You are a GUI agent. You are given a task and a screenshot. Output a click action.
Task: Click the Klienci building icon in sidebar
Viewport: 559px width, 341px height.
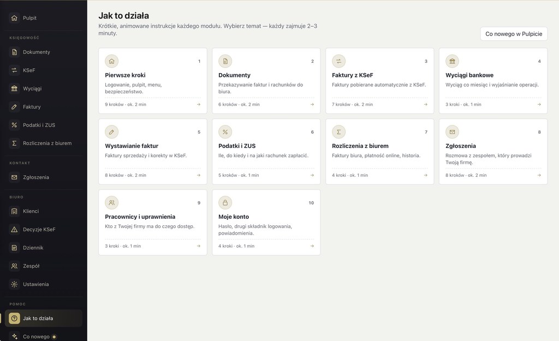pos(14,211)
